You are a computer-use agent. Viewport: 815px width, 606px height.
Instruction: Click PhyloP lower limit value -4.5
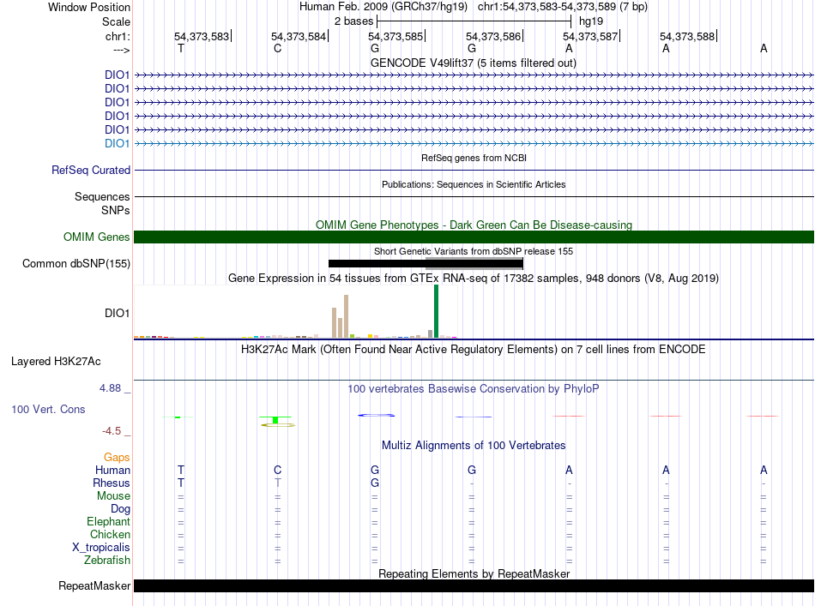[112, 431]
